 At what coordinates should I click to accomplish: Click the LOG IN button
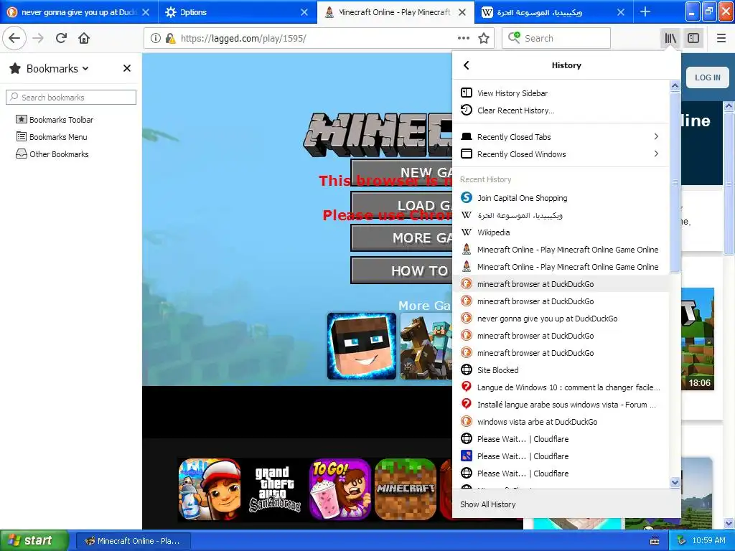707,77
